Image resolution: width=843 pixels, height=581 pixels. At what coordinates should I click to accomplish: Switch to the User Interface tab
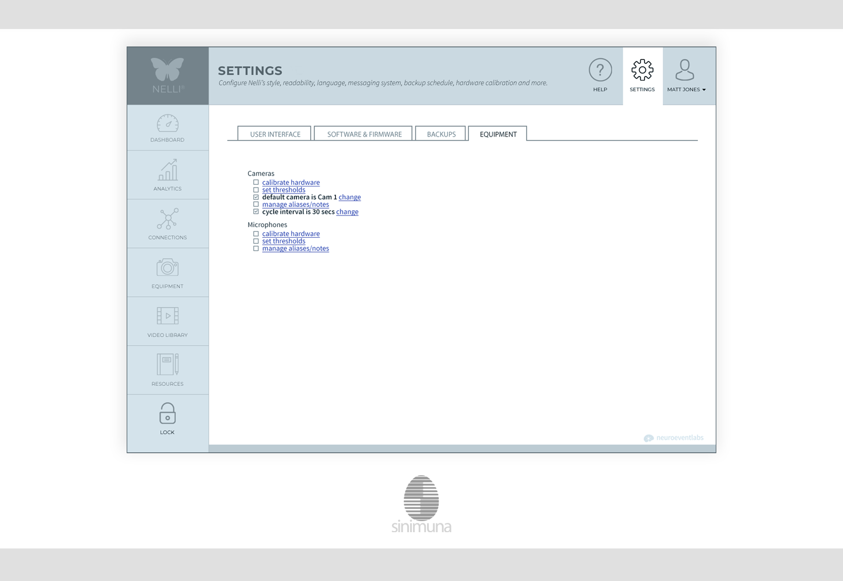[275, 134]
